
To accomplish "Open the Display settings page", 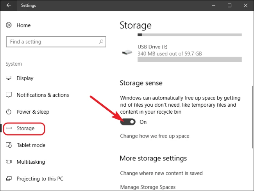I will (x=25, y=78).
